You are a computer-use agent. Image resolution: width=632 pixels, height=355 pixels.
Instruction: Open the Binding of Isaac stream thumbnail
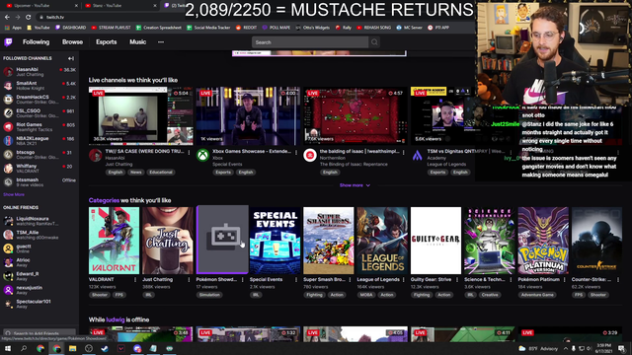coord(355,116)
